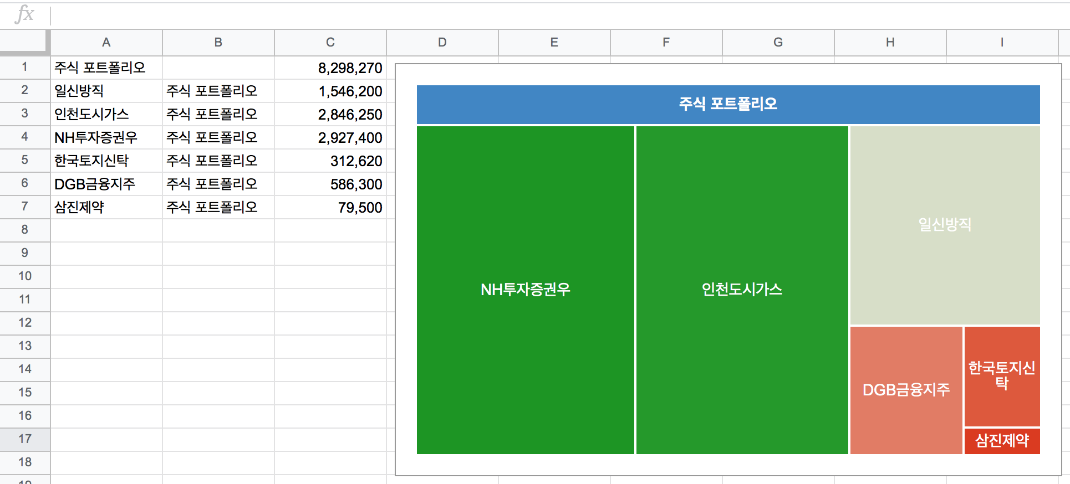Click value 79,500
Screen dimensions: 1070x484
pos(330,207)
